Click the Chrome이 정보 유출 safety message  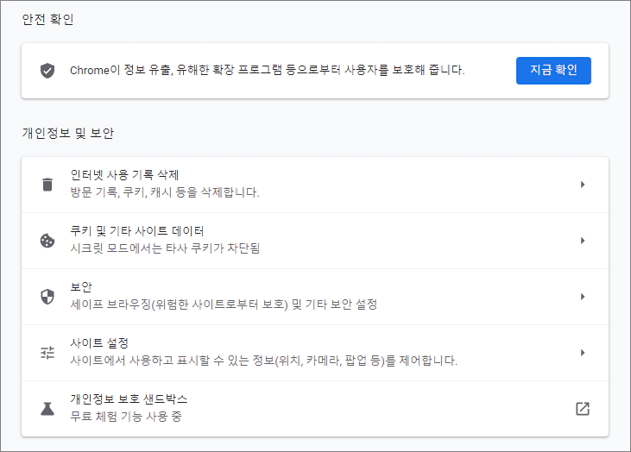coord(268,71)
